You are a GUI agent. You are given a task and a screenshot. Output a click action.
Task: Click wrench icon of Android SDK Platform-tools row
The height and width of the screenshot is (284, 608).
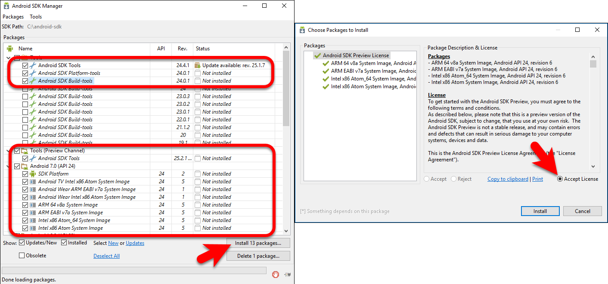[33, 73]
